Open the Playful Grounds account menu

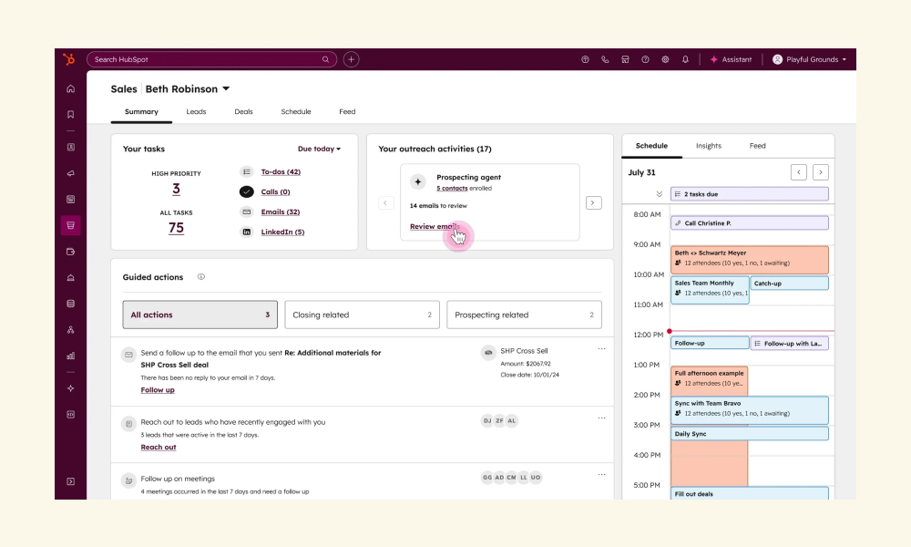[x=809, y=59]
